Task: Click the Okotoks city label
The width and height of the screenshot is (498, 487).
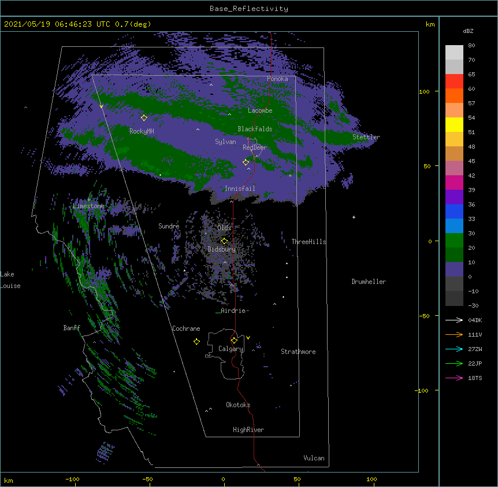Action: (238, 405)
